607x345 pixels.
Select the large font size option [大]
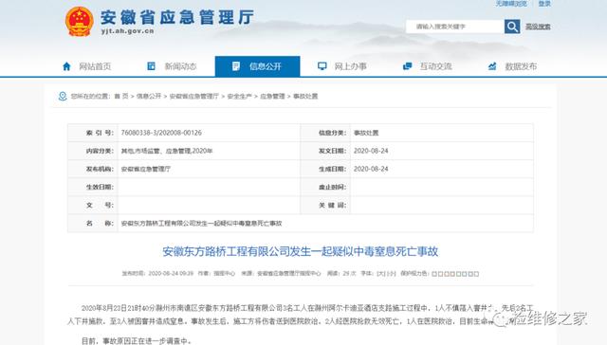[x=381, y=274]
